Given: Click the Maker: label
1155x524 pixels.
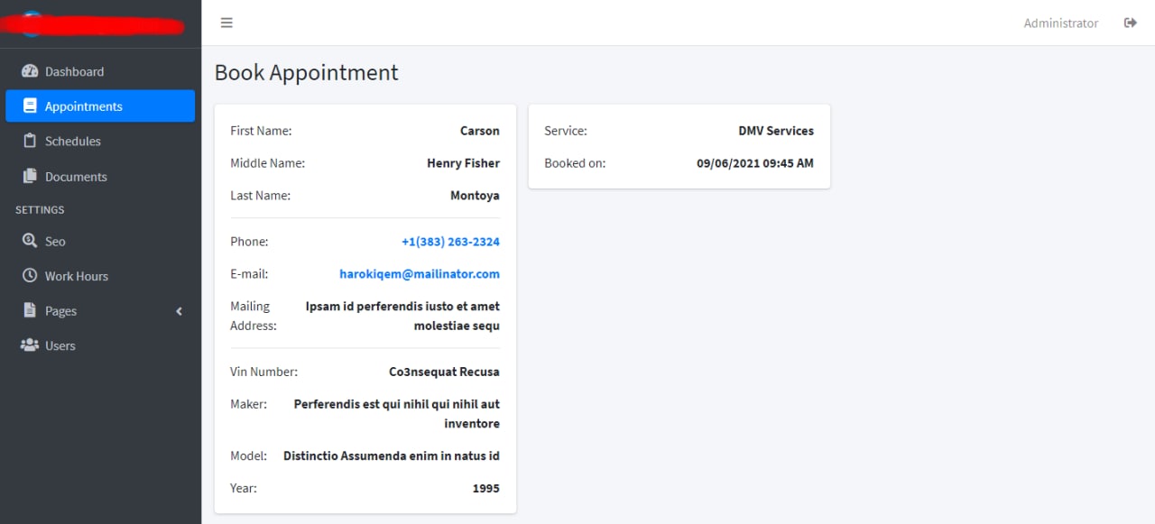Looking at the screenshot, I should click(x=248, y=404).
